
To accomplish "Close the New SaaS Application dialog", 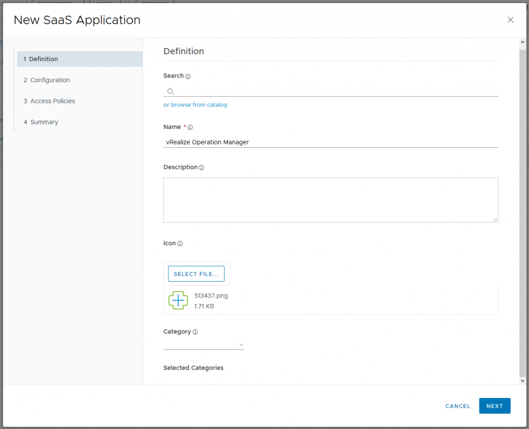I will [x=510, y=20].
